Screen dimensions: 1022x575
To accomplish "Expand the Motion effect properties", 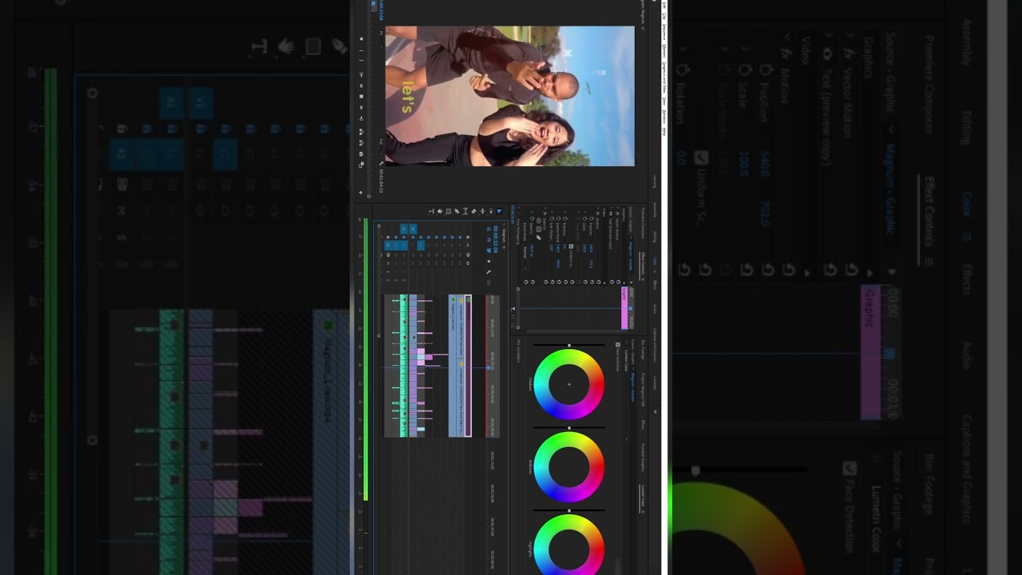I will coord(598,208).
